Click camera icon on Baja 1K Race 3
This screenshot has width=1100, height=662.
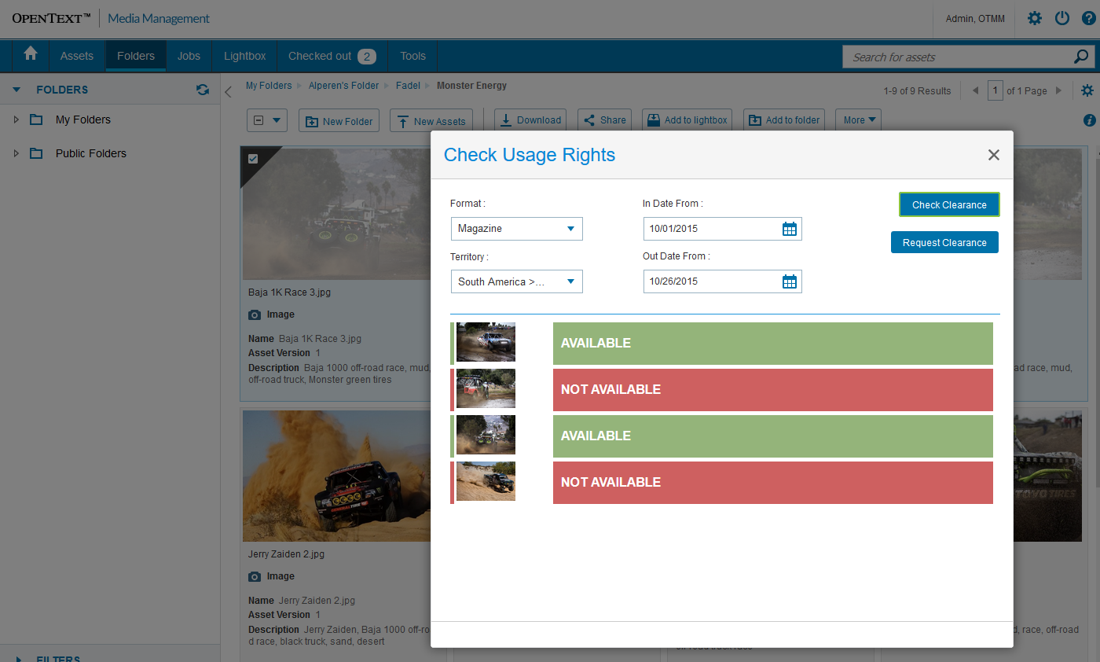[255, 314]
